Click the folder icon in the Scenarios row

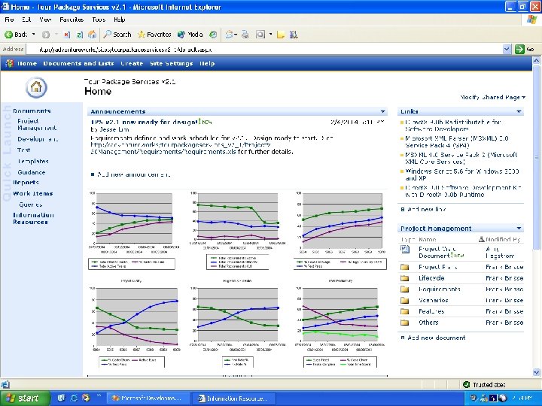click(x=404, y=300)
